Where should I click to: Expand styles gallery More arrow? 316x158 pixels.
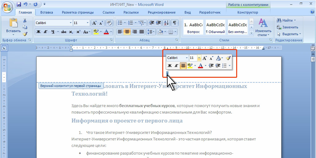251,33
